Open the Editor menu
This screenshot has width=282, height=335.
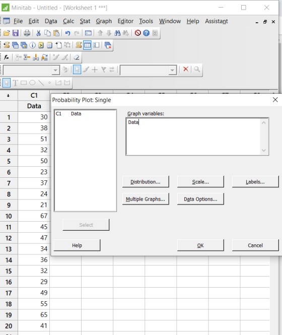(125, 21)
